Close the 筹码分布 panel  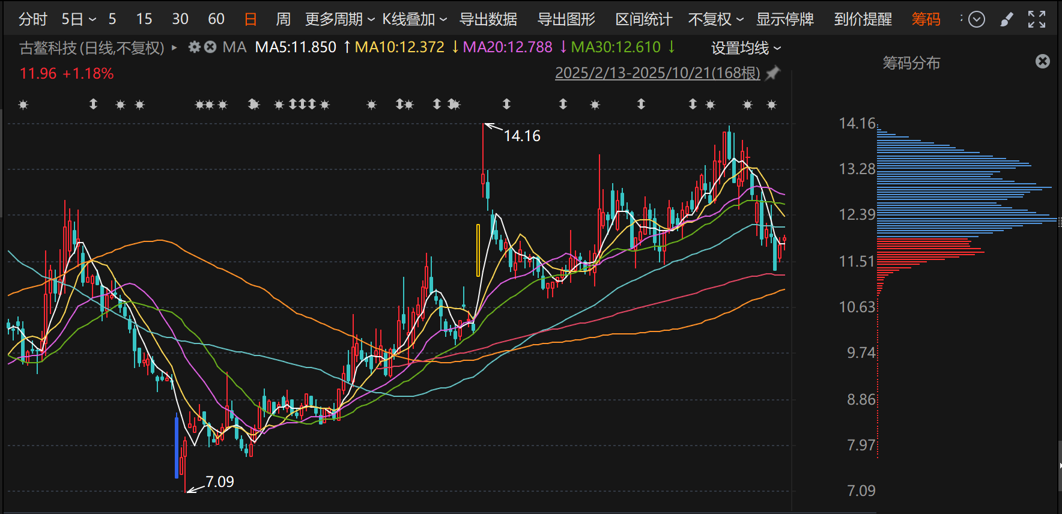coord(1043,61)
